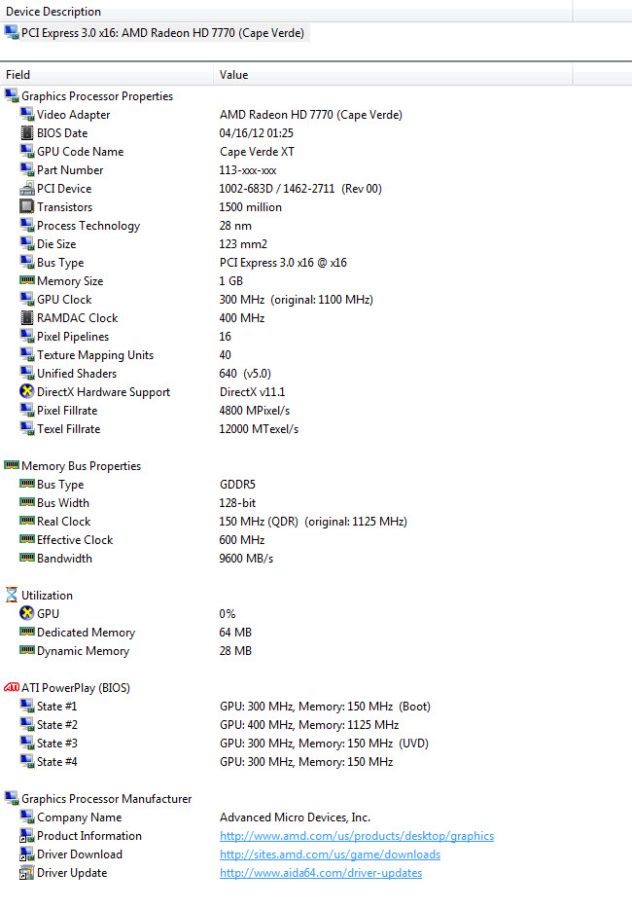Click the Memory Size RAM icon
Screen dimensions: 632x908
pyautogui.click(x=27, y=280)
